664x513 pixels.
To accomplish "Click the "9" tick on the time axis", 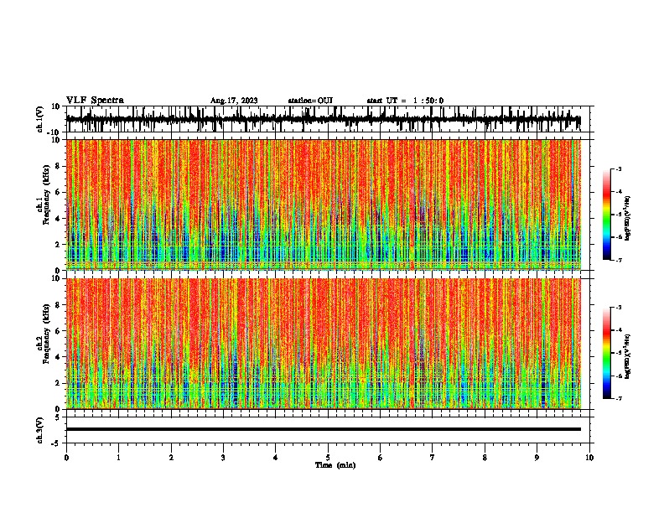I will (x=537, y=458).
